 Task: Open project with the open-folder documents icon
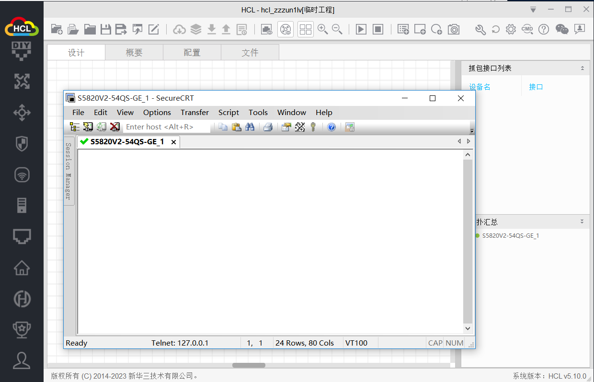click(x=73, y=29)
